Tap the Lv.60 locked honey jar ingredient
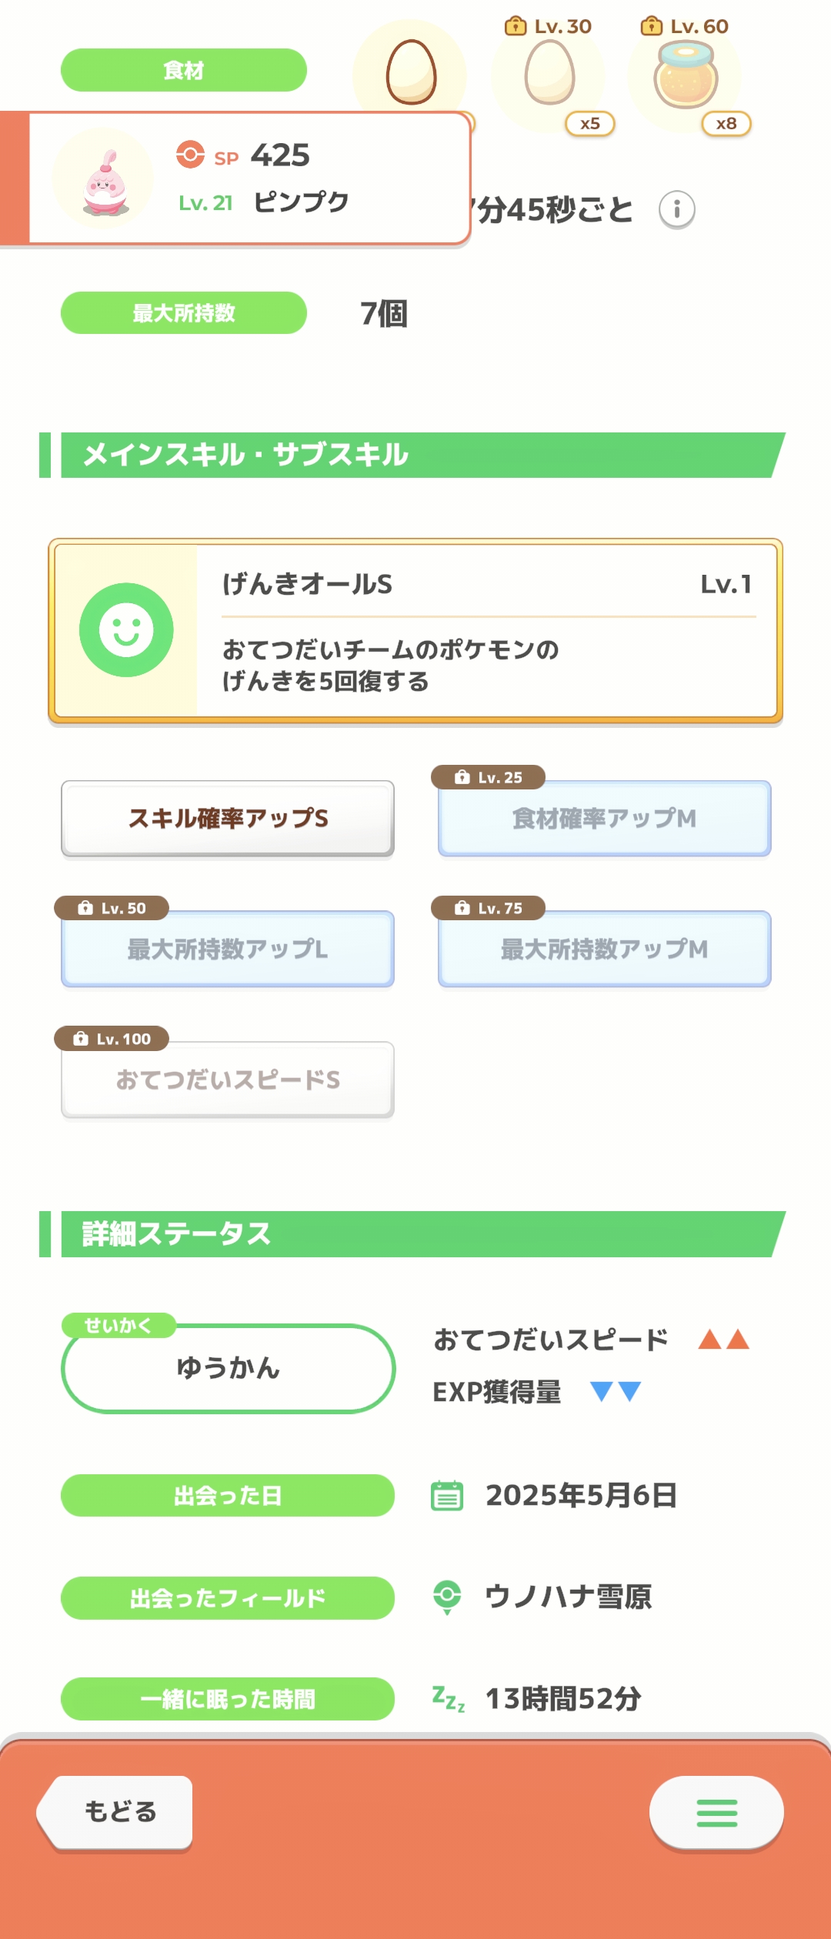This screenshot has height=1939, width=831. (686, 75)
